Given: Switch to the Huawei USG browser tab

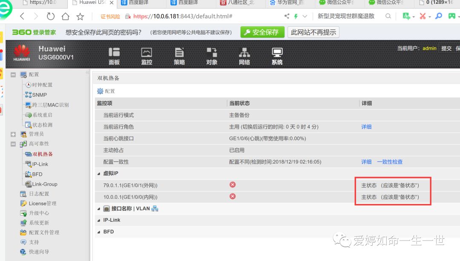Looking at the screenshot, I should click(92, 3).
